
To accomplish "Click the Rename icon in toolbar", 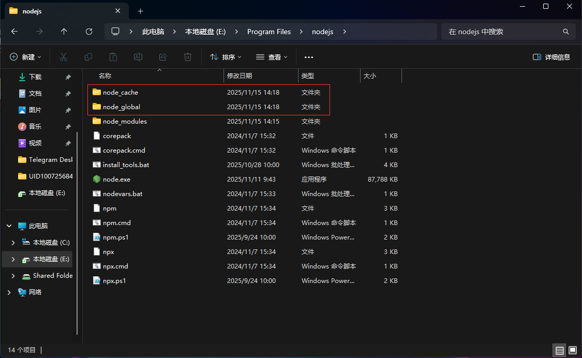I will (138, 57).
